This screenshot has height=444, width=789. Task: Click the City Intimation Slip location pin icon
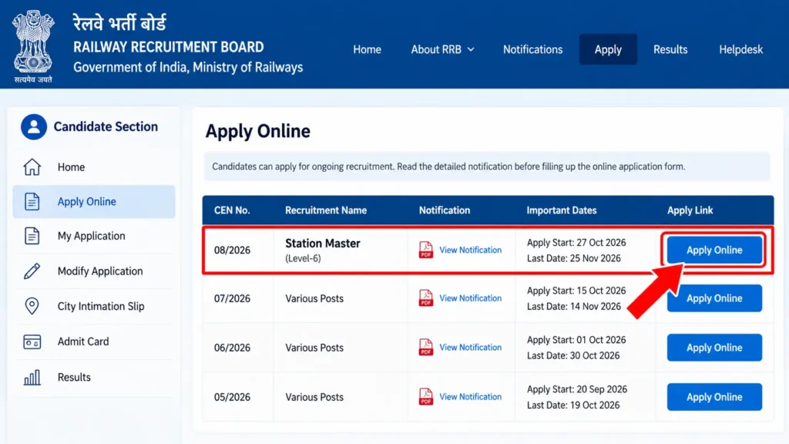(x=32, y=306)
